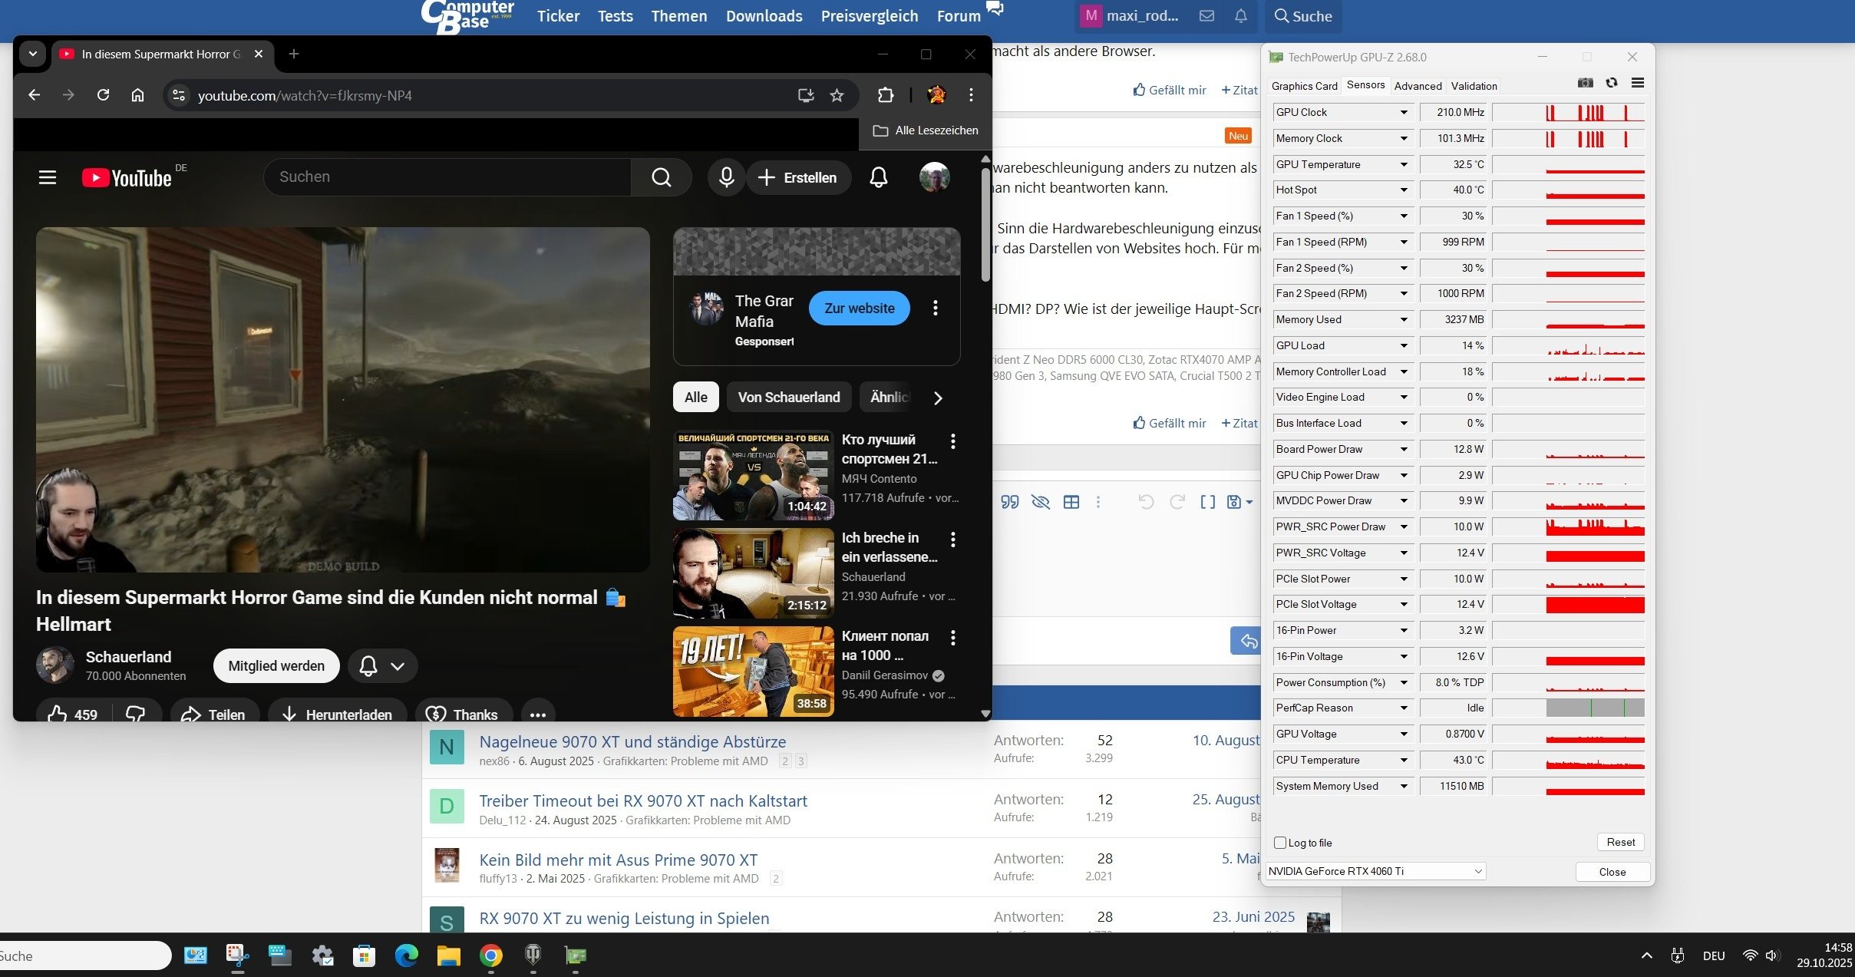Open the Nagelneue 9070 XT thread link

632,741
